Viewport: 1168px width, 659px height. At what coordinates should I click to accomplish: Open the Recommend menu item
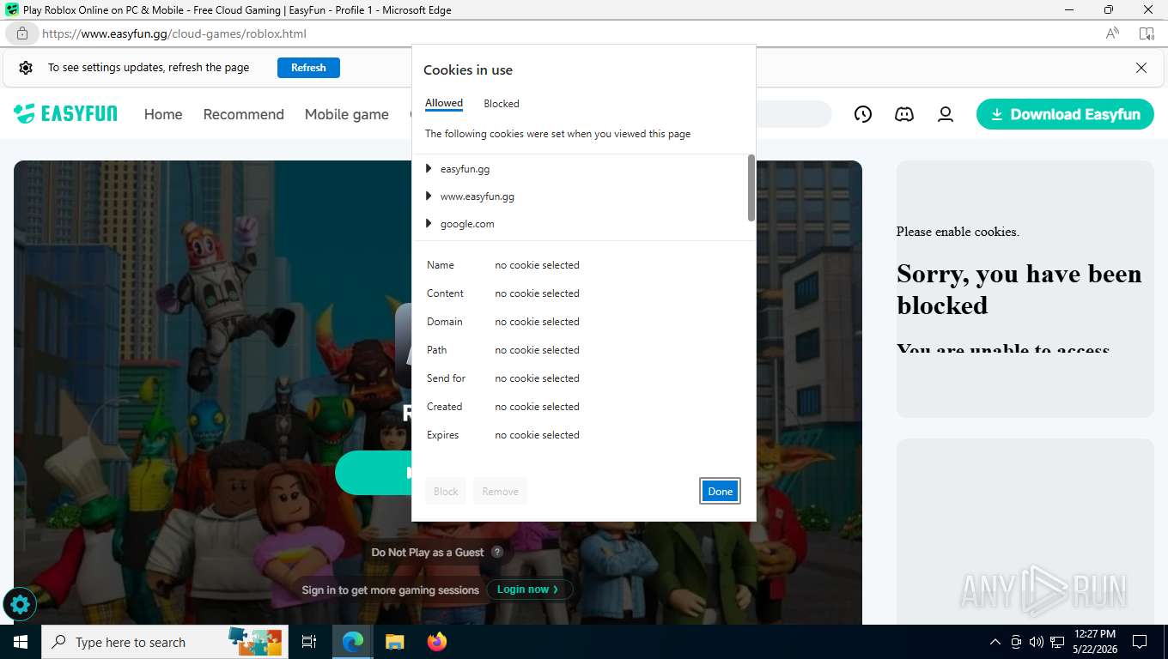[x=244, y=114]
